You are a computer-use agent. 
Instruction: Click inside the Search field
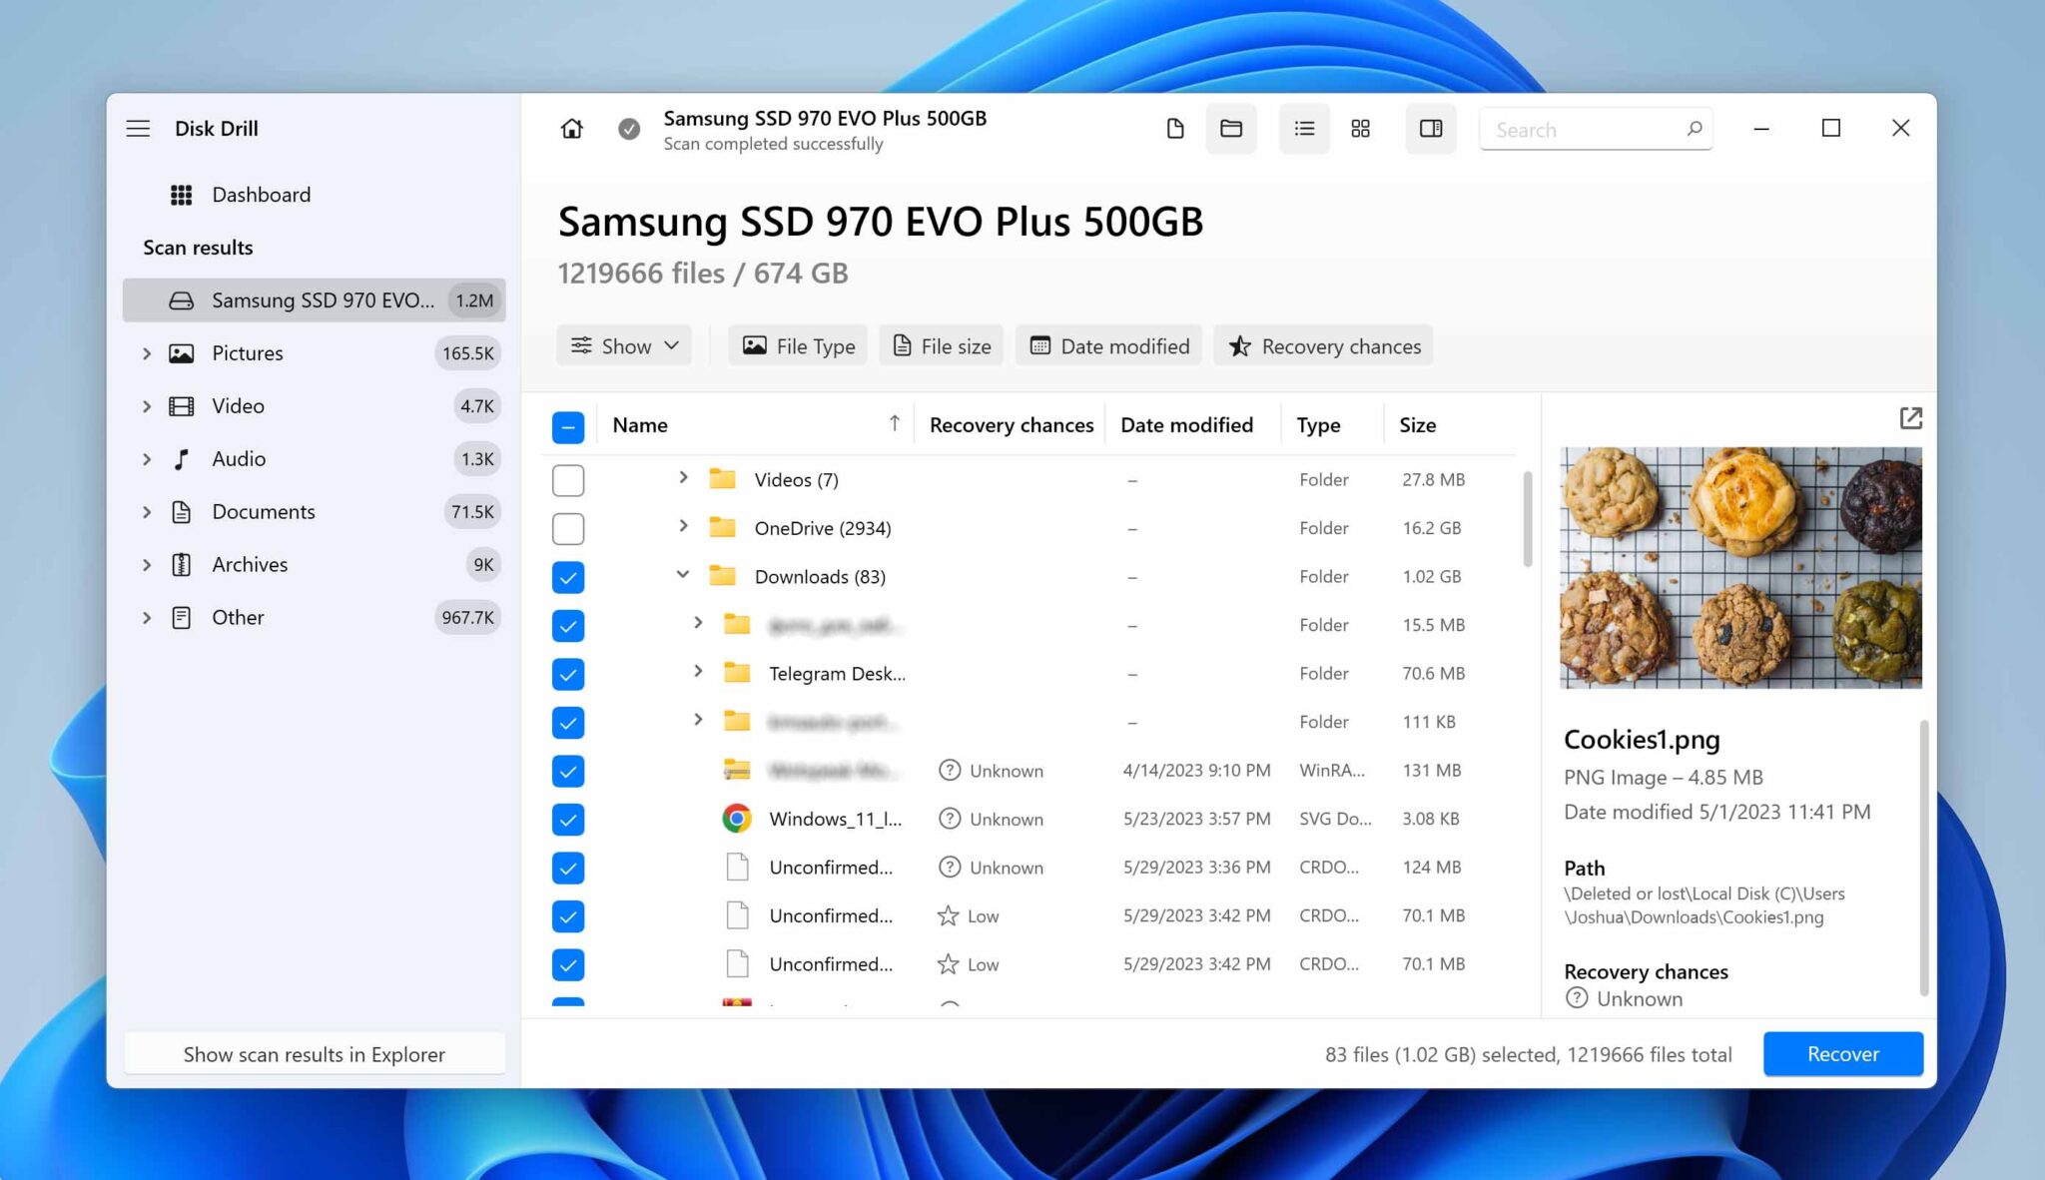(1578, 129)
